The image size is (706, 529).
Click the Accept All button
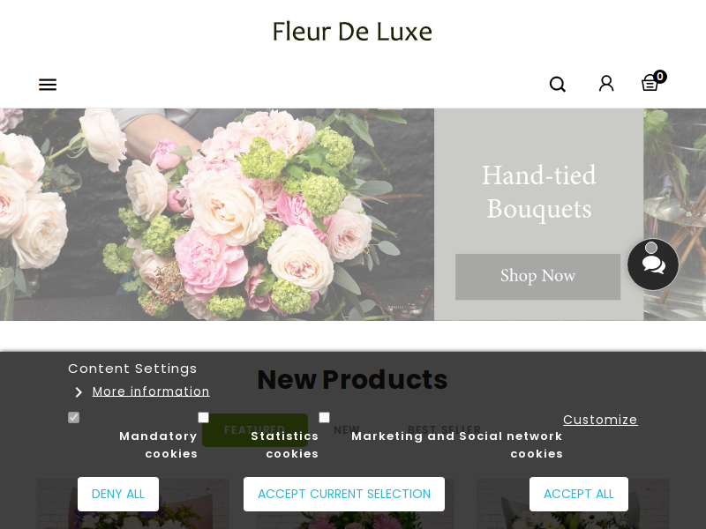(579, 494)
